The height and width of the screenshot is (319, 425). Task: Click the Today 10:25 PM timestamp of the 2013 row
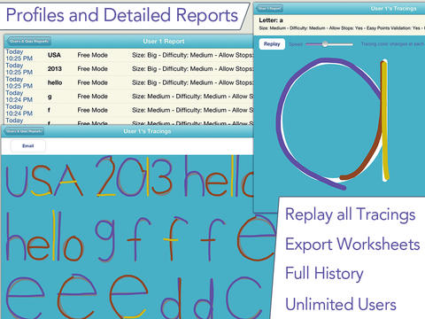pyautogui.click(x=19, y=69)
